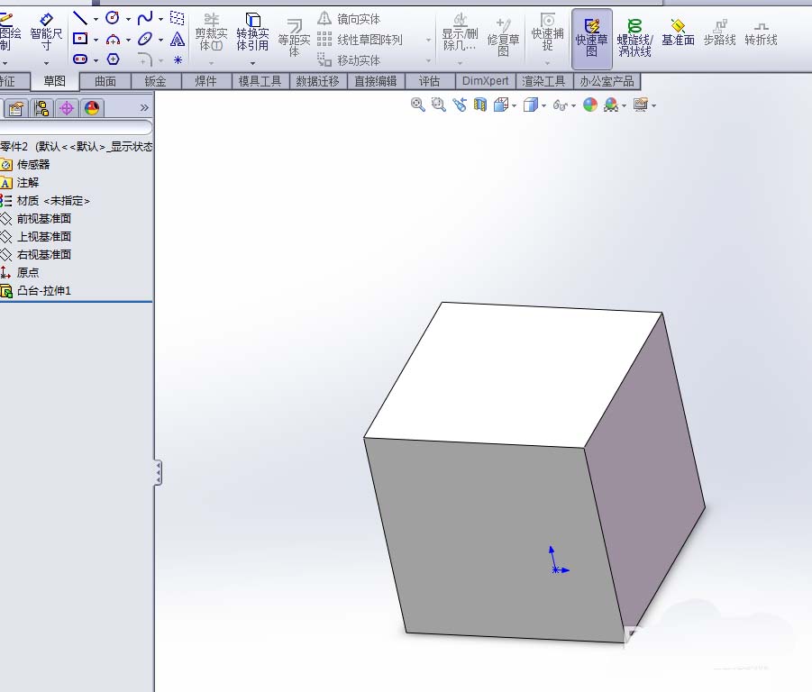
Task: Click 转换实体引用 convert entities tool
Action: (x=252, y=32)
